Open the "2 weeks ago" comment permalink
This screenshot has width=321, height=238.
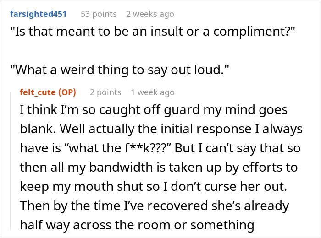pos(150,14)
